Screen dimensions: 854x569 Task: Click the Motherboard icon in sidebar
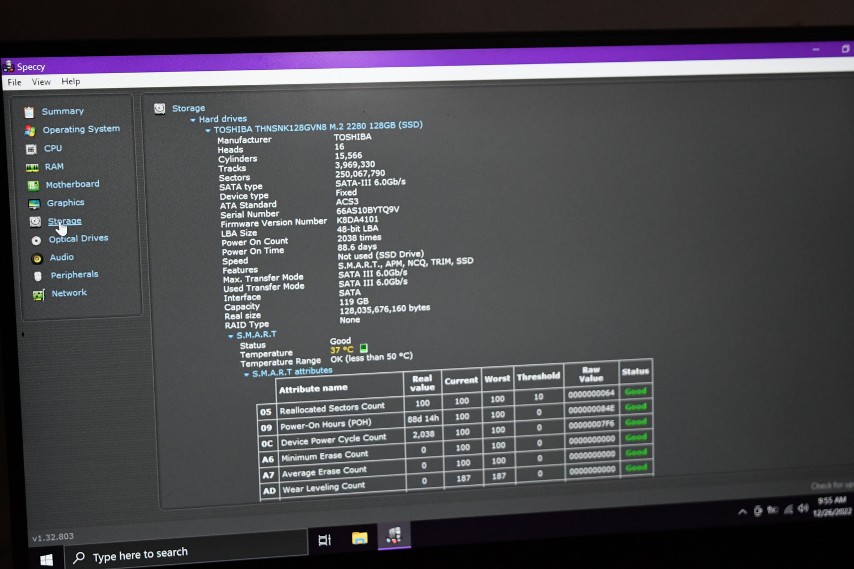click(x=33, y=186)
